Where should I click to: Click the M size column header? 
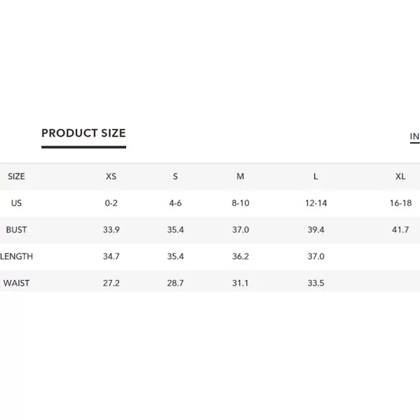click(240, 176)
